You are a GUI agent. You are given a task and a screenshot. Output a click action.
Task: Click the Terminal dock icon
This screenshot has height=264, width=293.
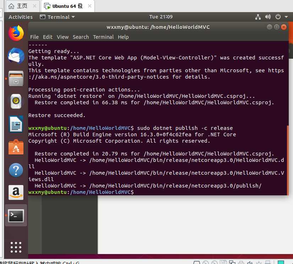(16, 216)
